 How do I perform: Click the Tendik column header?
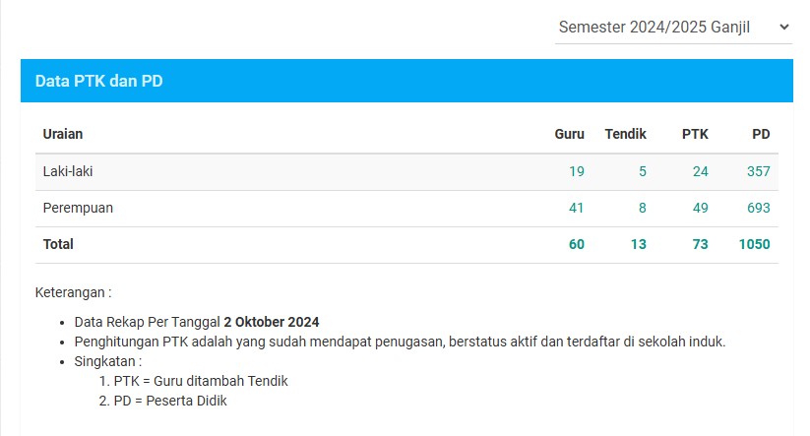[626, 134]
